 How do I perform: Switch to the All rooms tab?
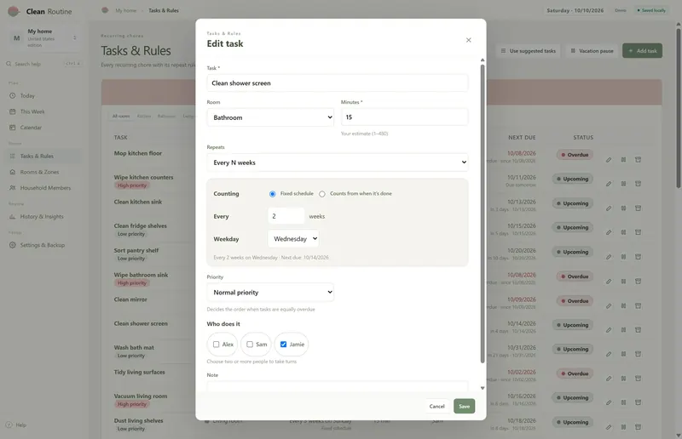click(x=121, y=116)
